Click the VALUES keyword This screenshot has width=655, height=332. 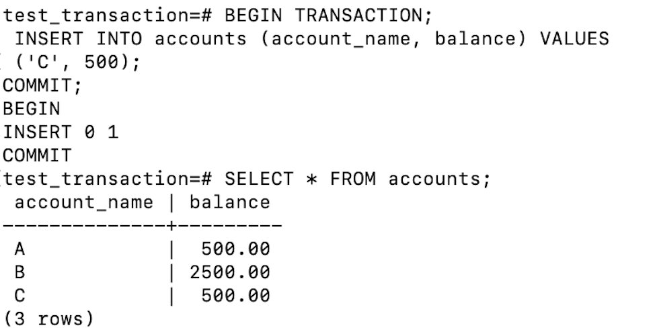574,39
